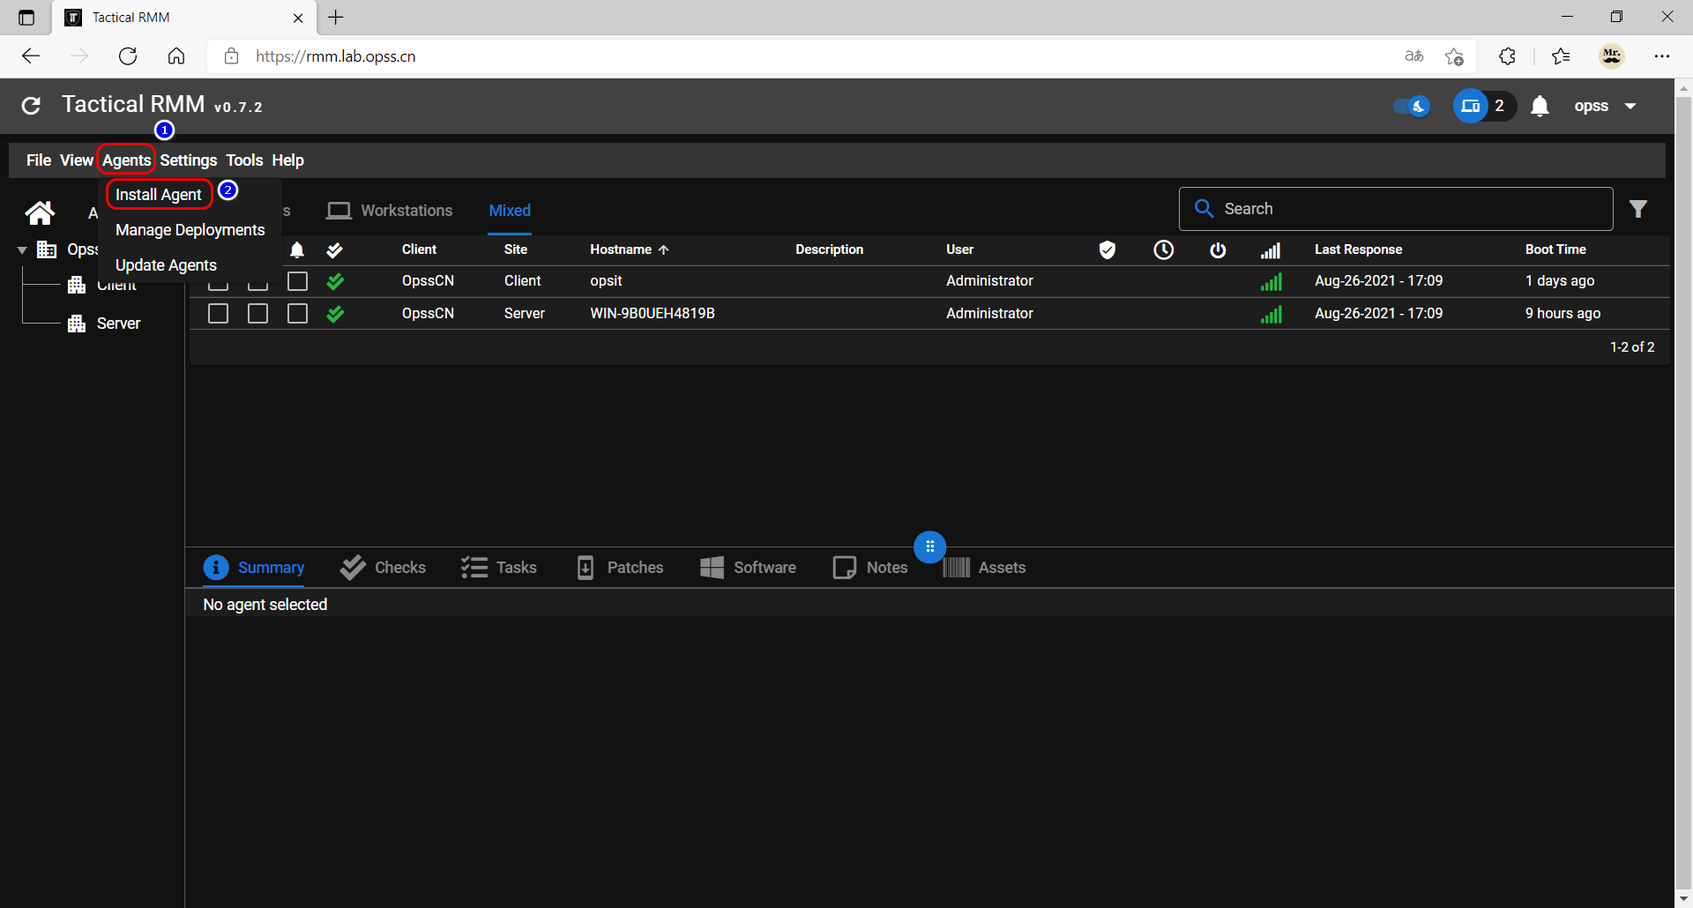Viewport: 1693px width, 908px height.
Task: Expand the opss user dropdown
Action: [x=1606, y=106]
